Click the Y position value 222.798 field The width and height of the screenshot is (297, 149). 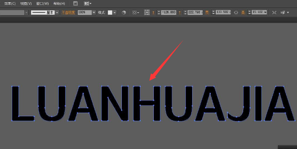[195, 13]
